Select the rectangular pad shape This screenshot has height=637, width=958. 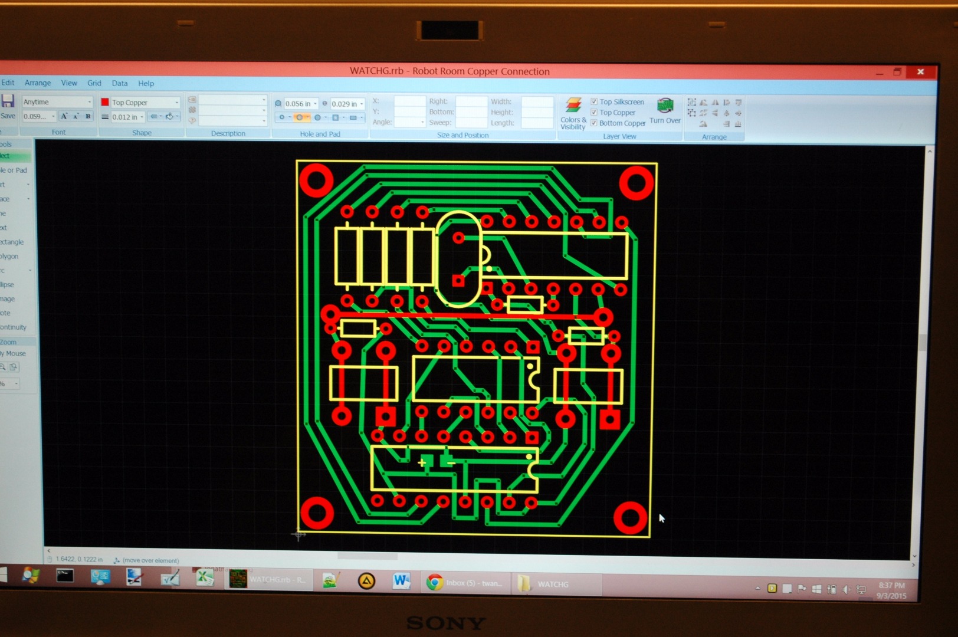coord(355,117)
